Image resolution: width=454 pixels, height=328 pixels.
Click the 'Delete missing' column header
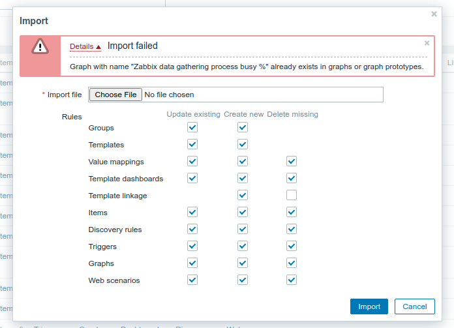pyautogui.click(x=292, y=114)
